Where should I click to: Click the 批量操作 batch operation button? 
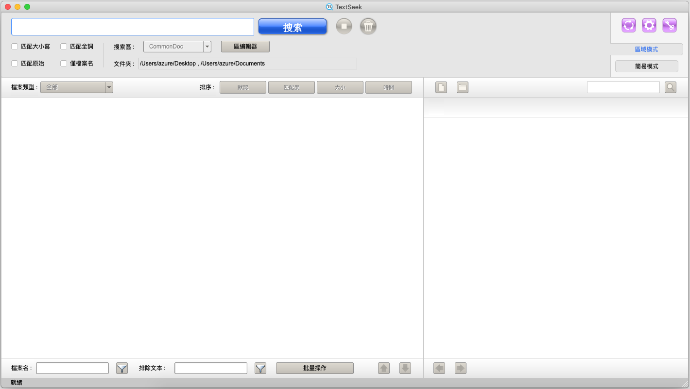tap(315, 368)
